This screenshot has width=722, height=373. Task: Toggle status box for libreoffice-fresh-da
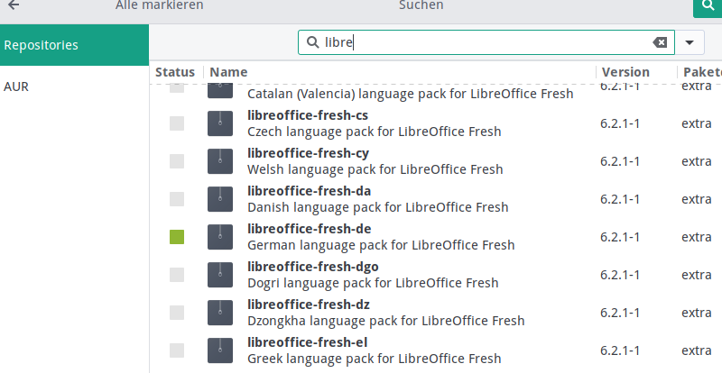pos(177,199)
